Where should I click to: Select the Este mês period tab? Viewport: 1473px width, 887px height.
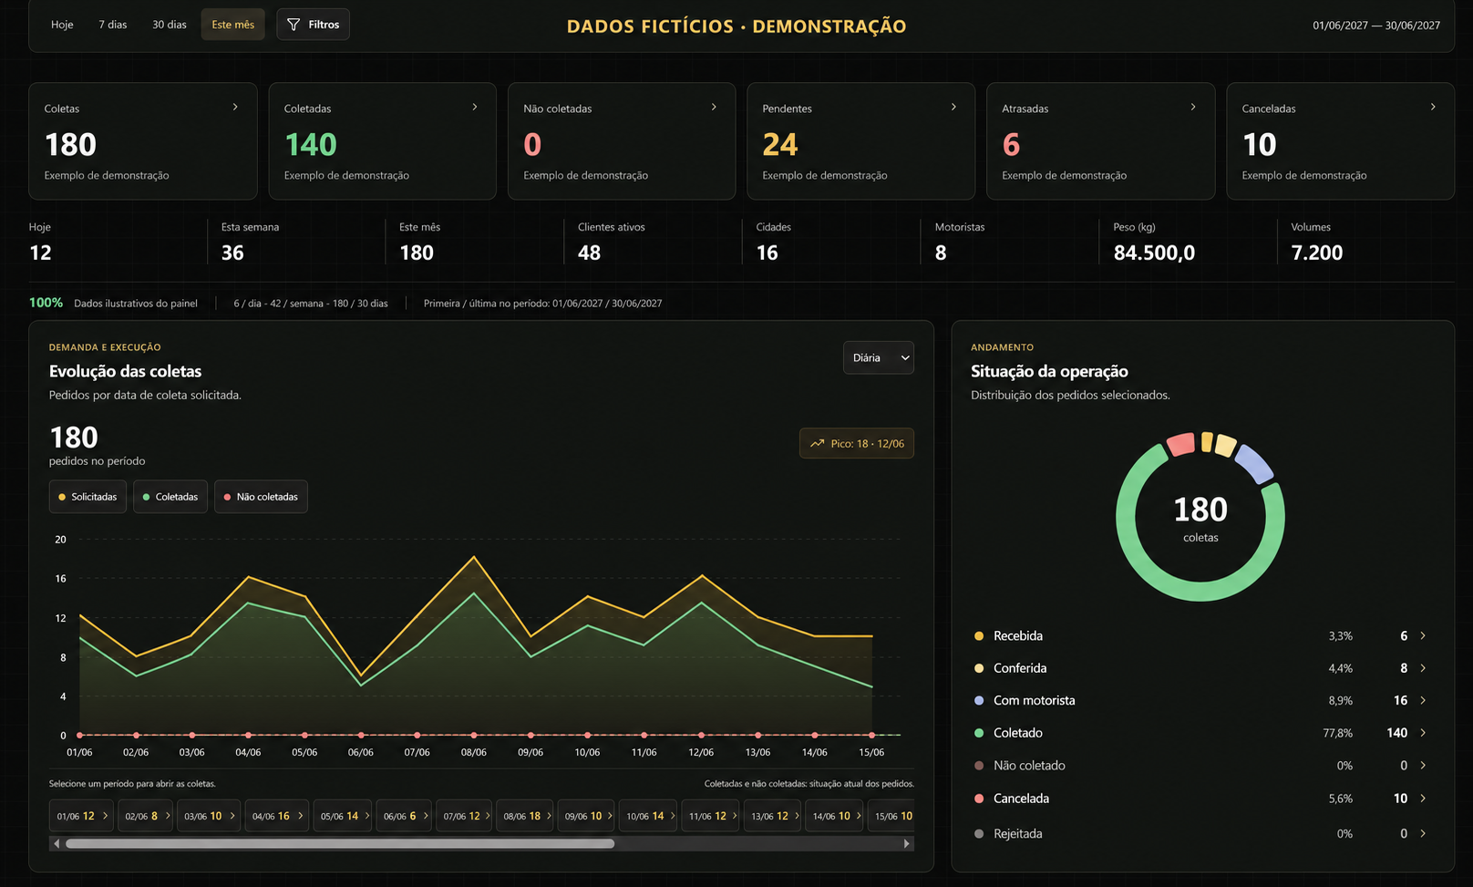[233, 25]
